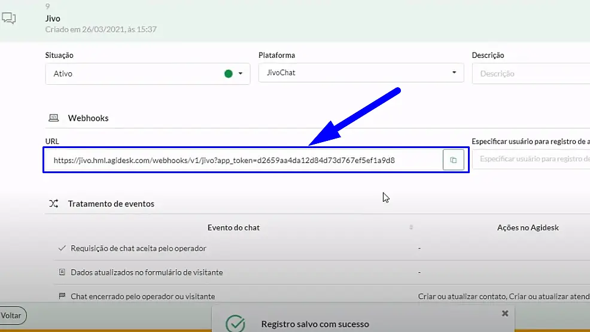Click the Criar ou atualizar contato actions cell
The image size is (590, 332).
point(504,296)
